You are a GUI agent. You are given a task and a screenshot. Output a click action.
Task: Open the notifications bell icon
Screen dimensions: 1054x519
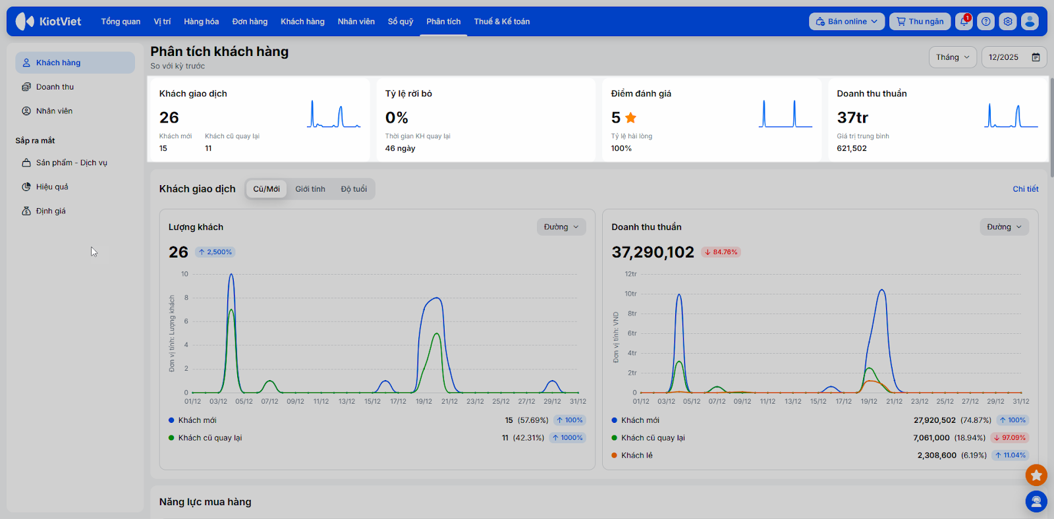pos(964,22)
